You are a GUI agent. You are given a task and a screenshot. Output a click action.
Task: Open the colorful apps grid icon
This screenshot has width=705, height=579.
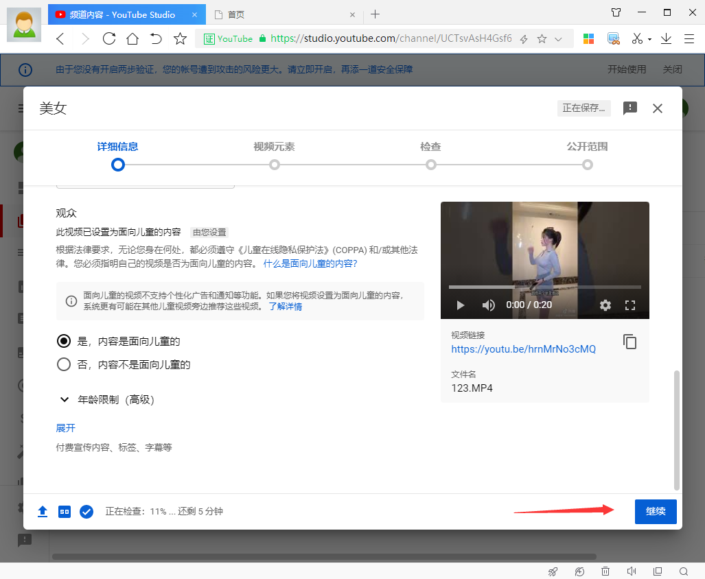tap(588, 38)
